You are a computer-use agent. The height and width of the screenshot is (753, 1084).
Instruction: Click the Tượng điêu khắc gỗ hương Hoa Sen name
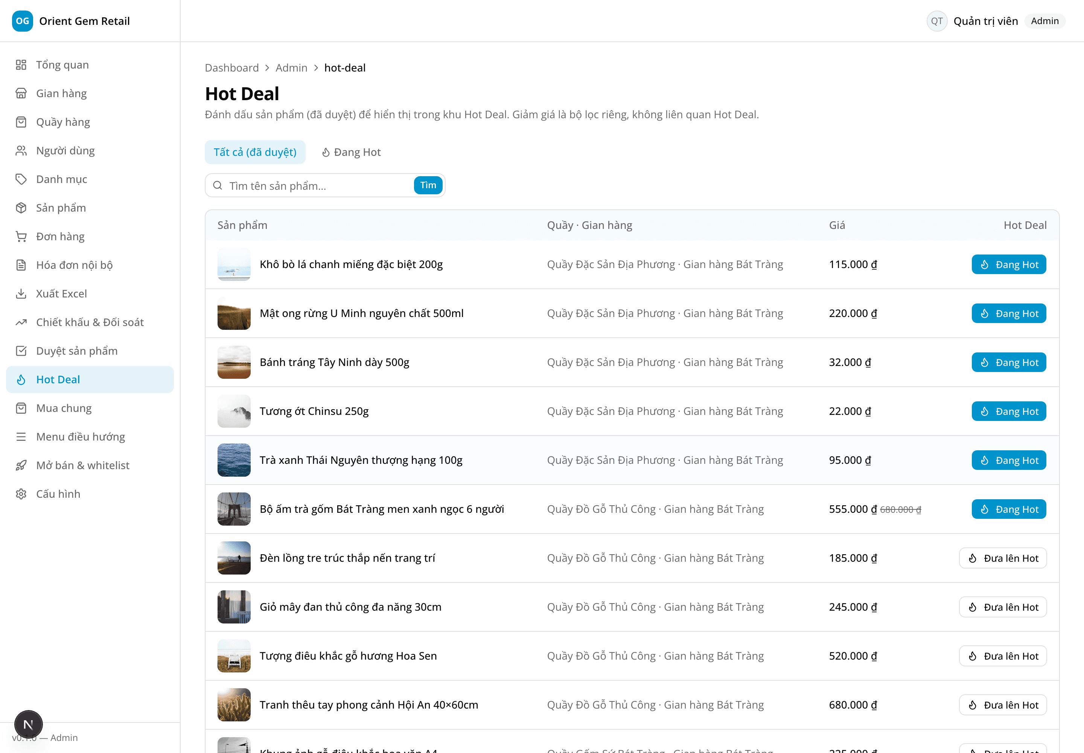click(x=348, y=656)
